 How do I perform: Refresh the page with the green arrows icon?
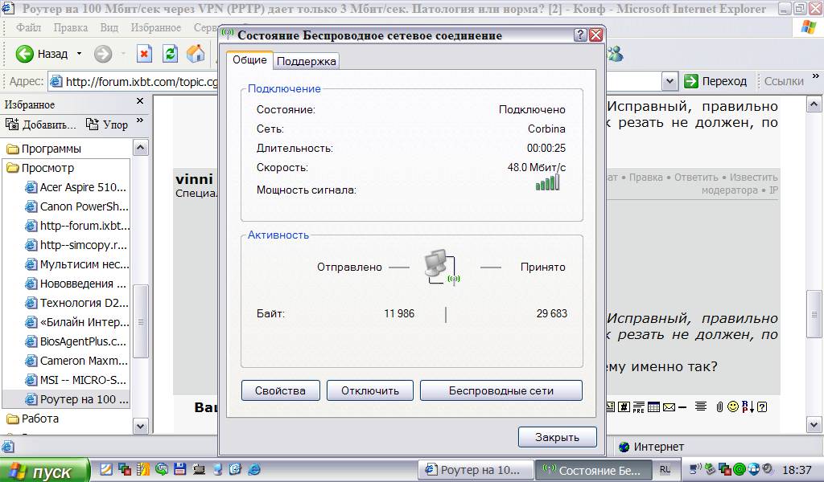(x=170, y=54)
